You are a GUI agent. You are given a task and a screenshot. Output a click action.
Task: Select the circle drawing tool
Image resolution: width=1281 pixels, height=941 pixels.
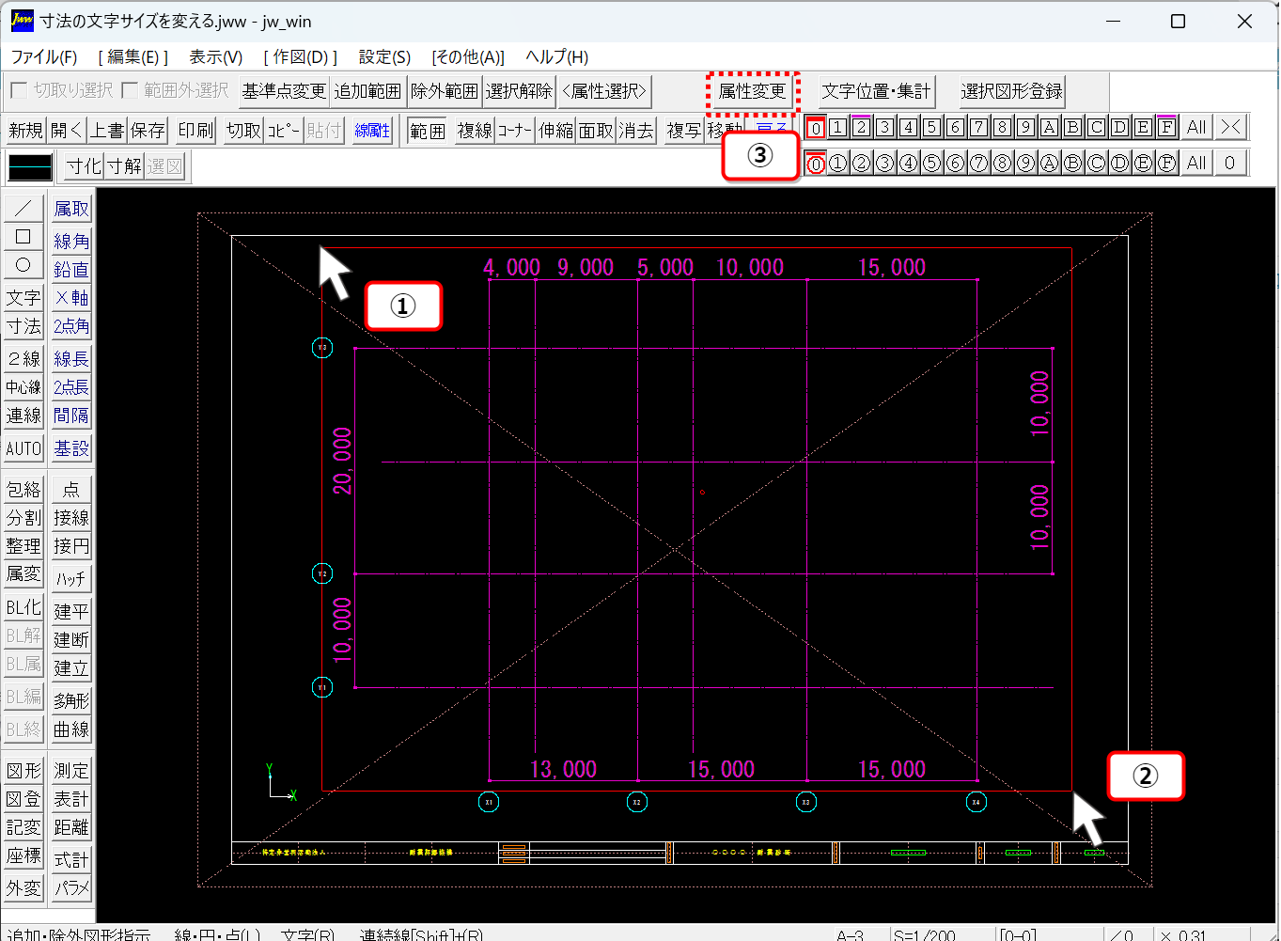click(x=23, y=265)
